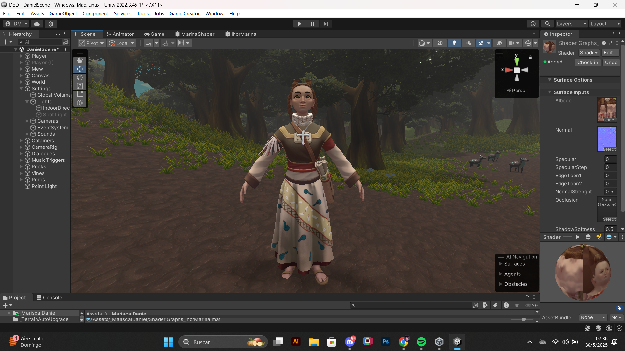Click Project search field

click(412, 305)
